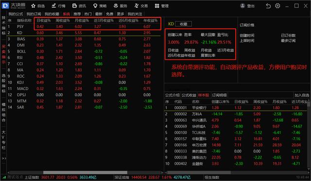
Task: Open the 自选 star icon menu
Action: click(38, 6)
